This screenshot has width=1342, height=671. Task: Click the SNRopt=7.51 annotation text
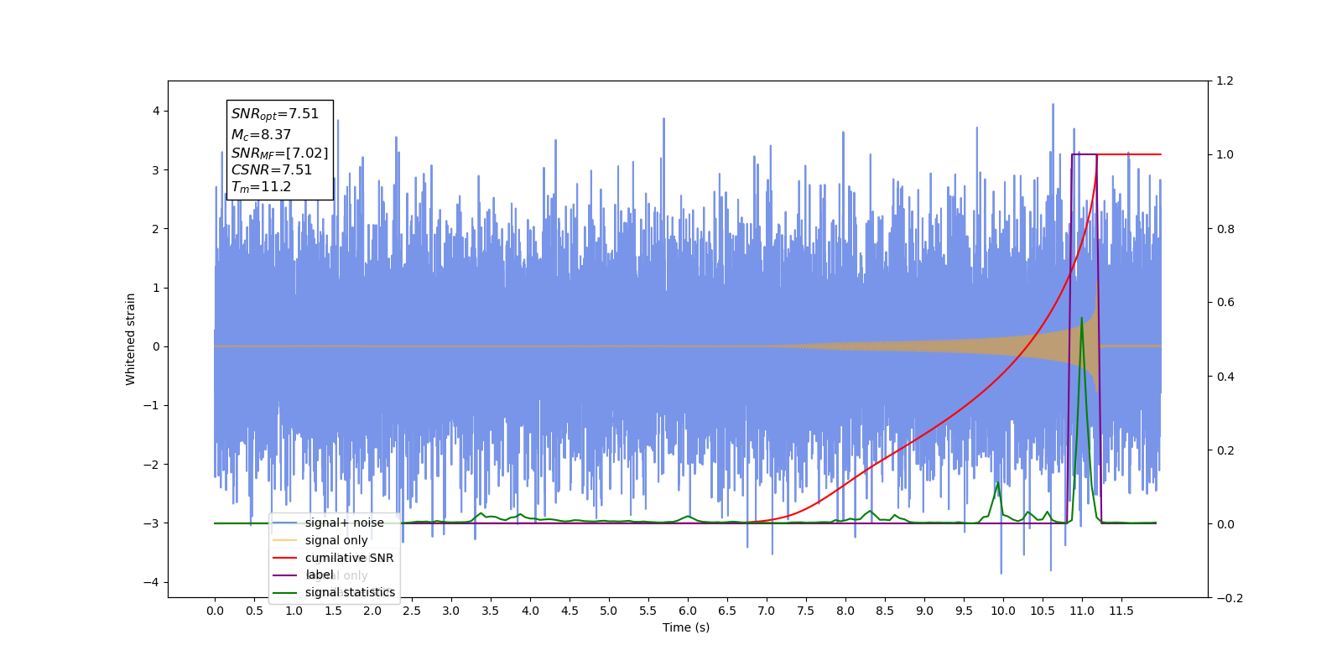click(x=275, y=114)
